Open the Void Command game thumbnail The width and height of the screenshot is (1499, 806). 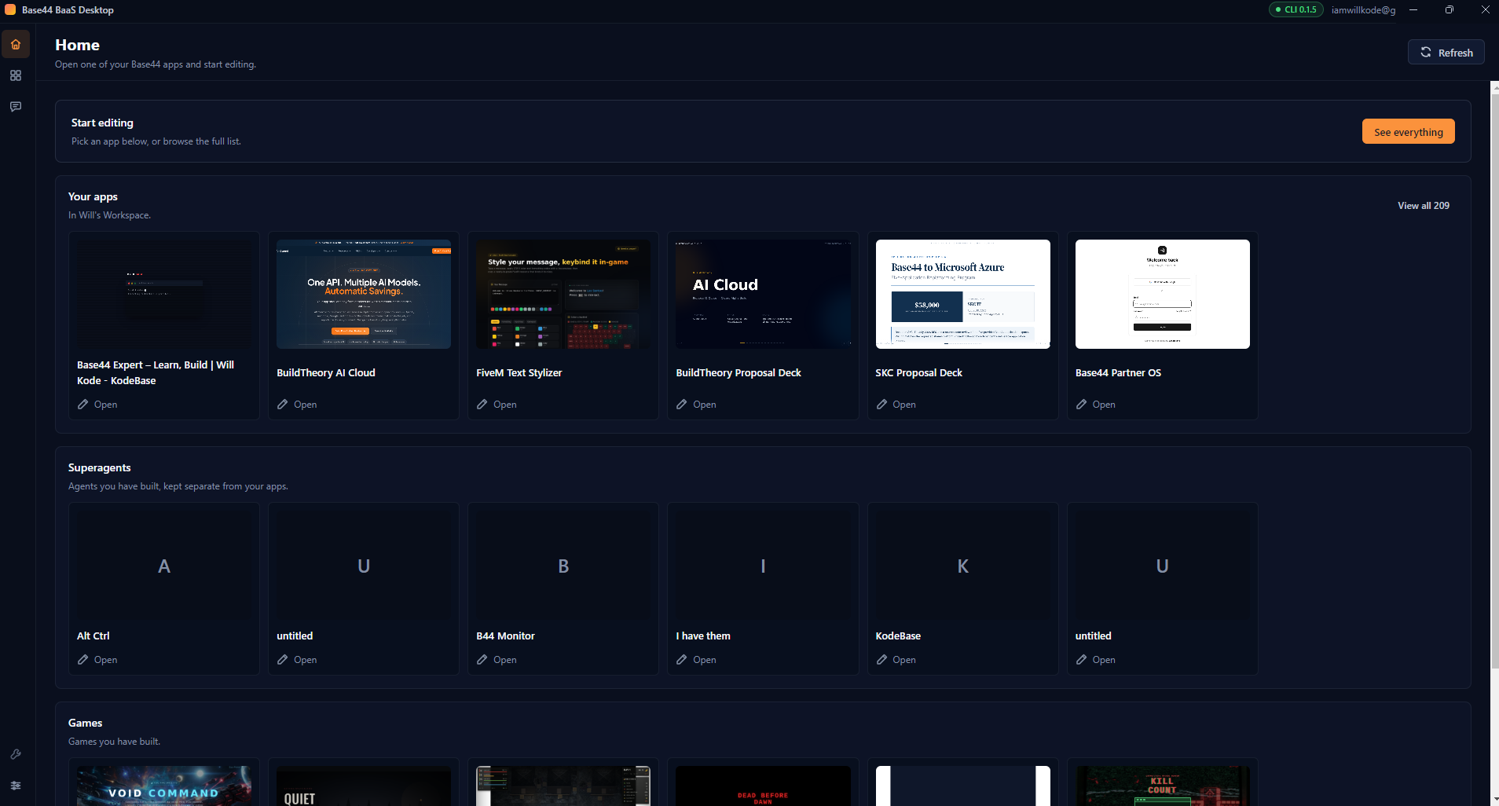click(x=164, y=786)
